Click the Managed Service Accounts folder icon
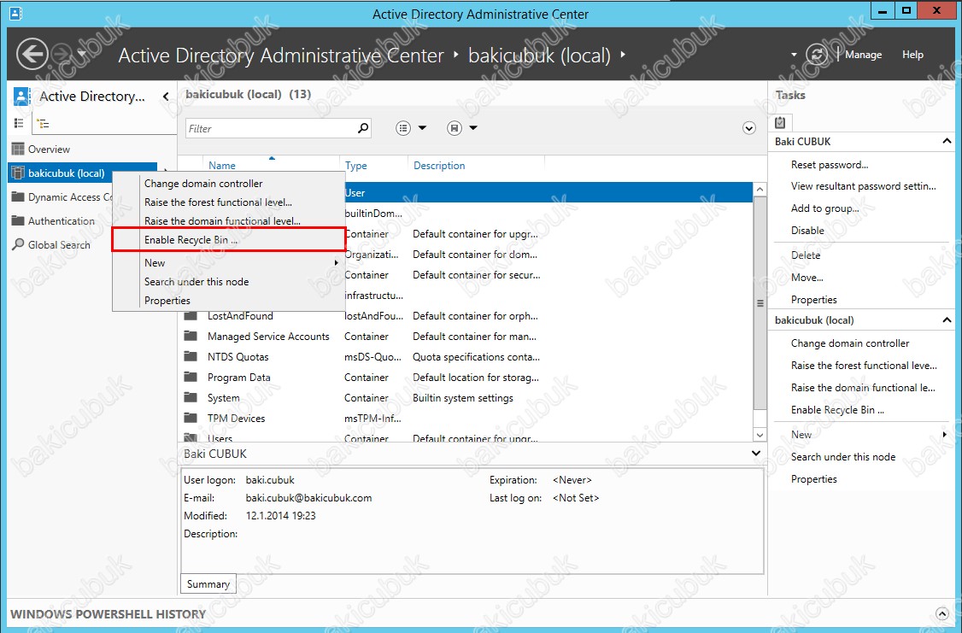The image size is (962, 633). click(191, 336)
